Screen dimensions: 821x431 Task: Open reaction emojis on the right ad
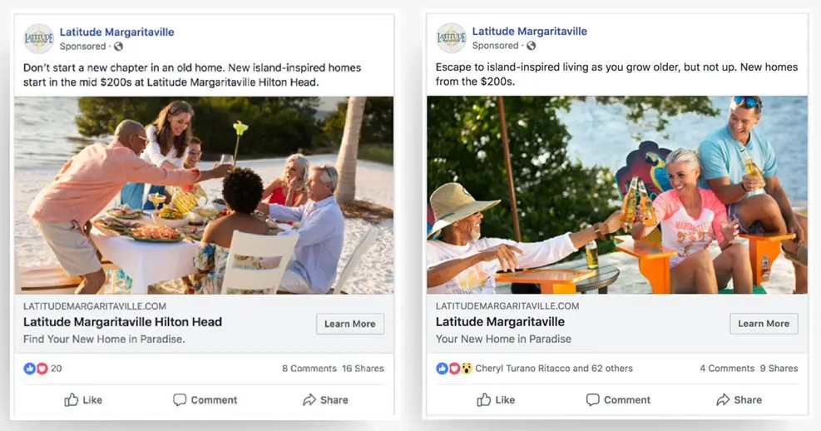(x=454, y=369)
